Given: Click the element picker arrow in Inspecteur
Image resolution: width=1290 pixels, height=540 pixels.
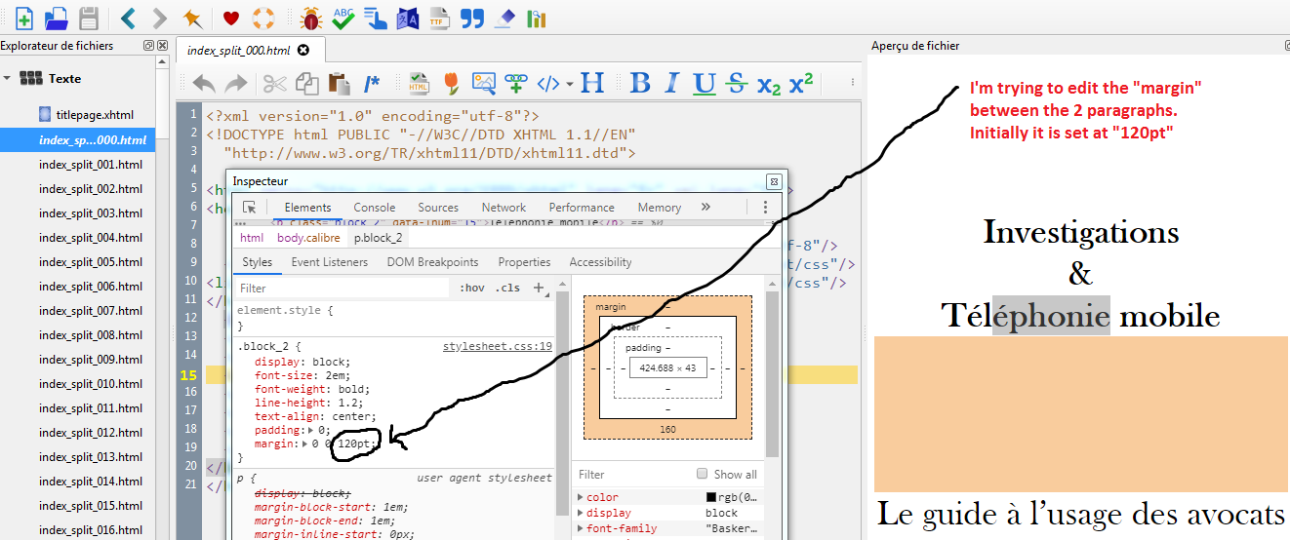Looking at the screenshot, I should (x=250, y=208).
